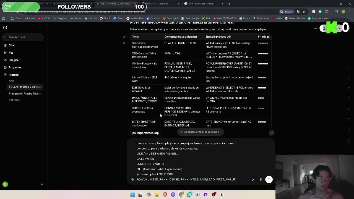
Task: Click the Ver todas history link
Action: pos(14,100)
